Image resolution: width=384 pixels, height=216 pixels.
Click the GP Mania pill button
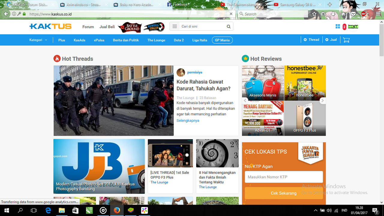[x=222, y=40]
